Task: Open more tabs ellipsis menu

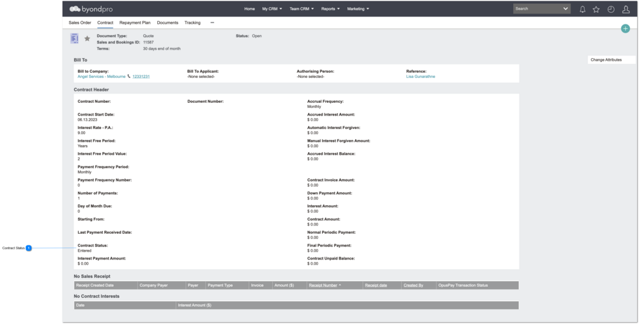Action: click(x=212, y=23)
